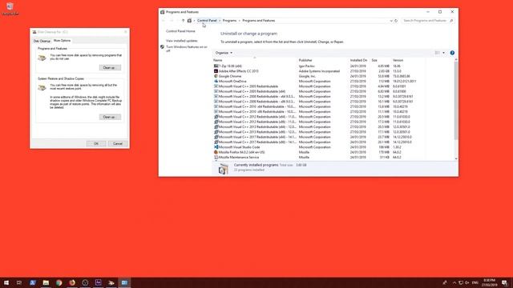The height and width of the screenshot is (288, 513).
Task: Select the Adobe Systems Incorporated publisher cell
Action: click(319, 71)
